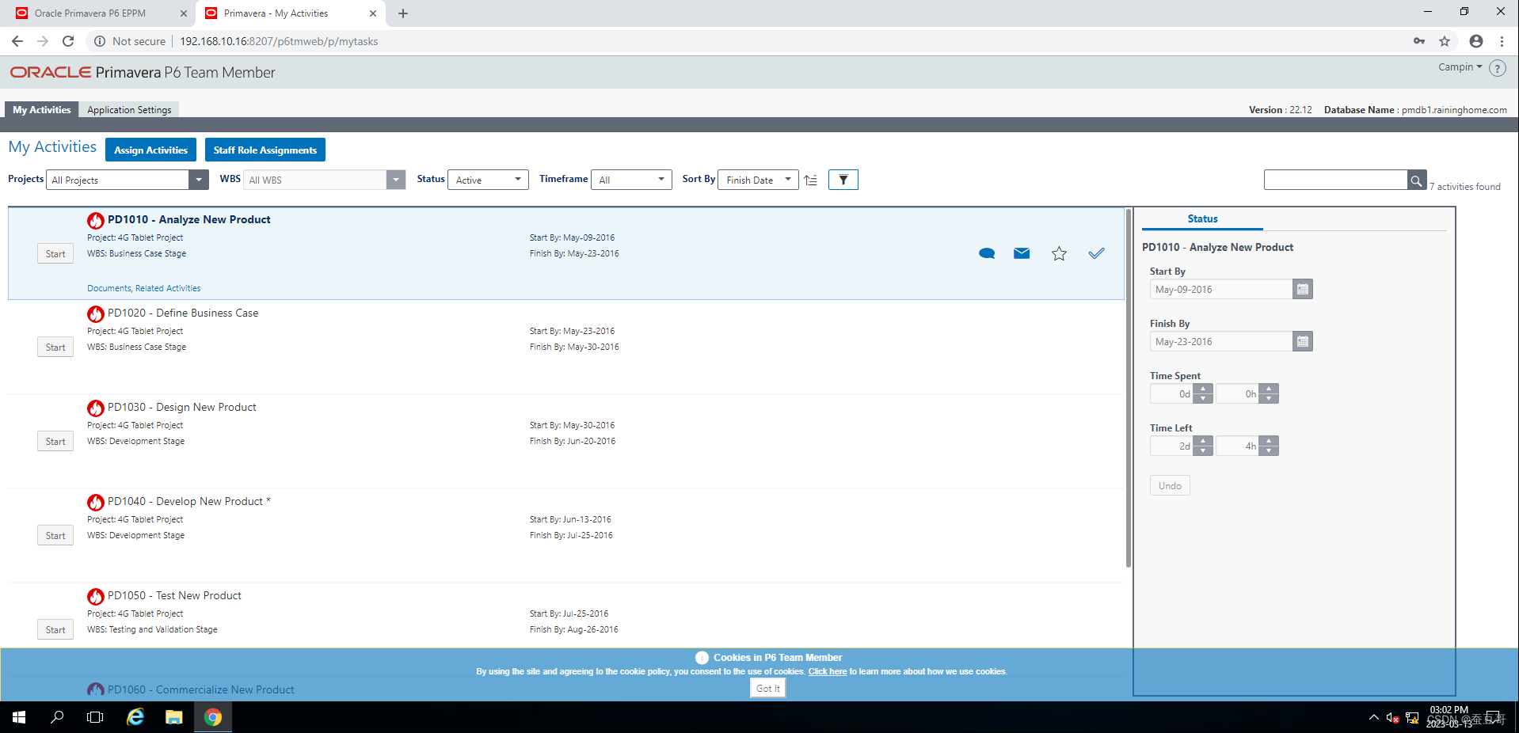Select PD1020 - Define Business Case activity
The image size is (1519, 733).
(183, 313)
